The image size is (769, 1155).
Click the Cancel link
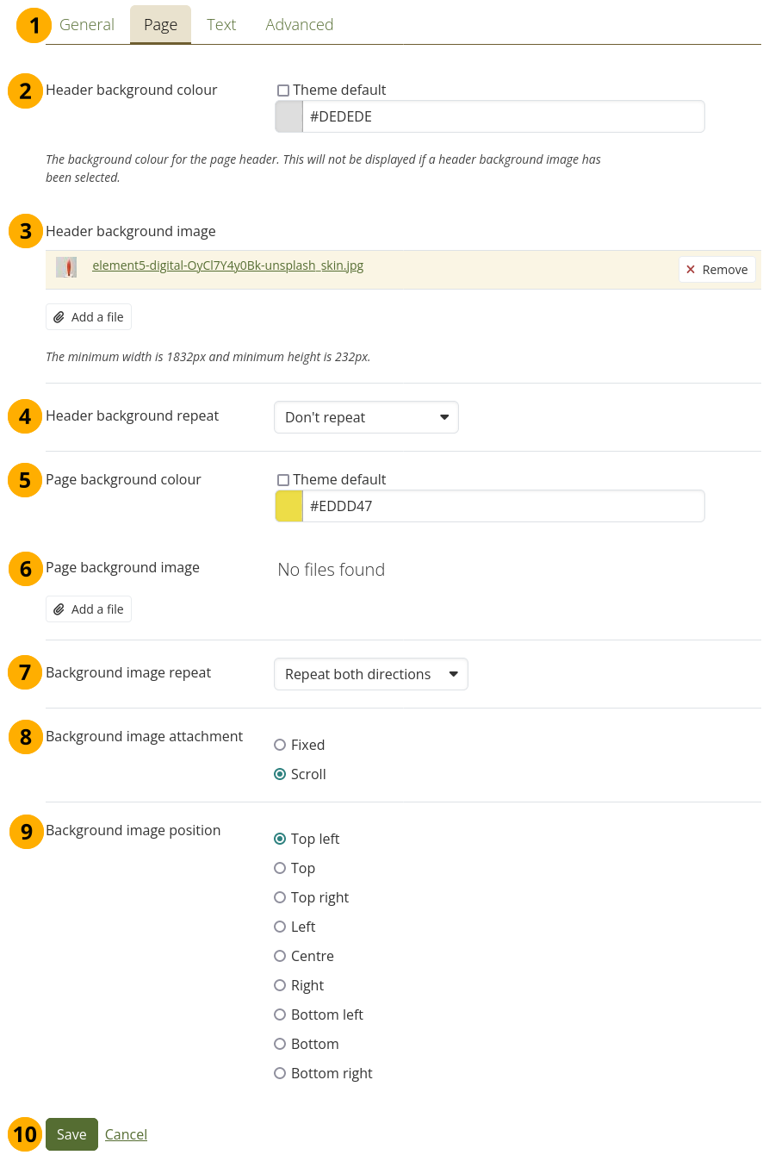click(126, 1134)
